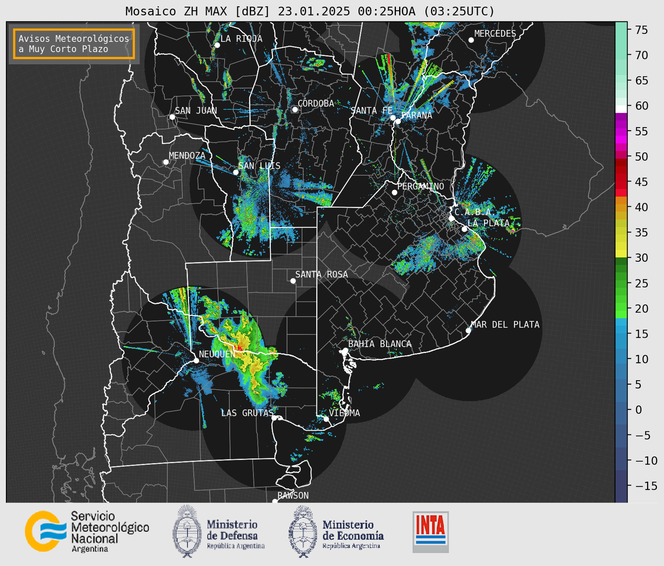Select the La Rioja city marker
This screenshot has height=566, width=664.
pyautogui.click(x=217, y=45)
